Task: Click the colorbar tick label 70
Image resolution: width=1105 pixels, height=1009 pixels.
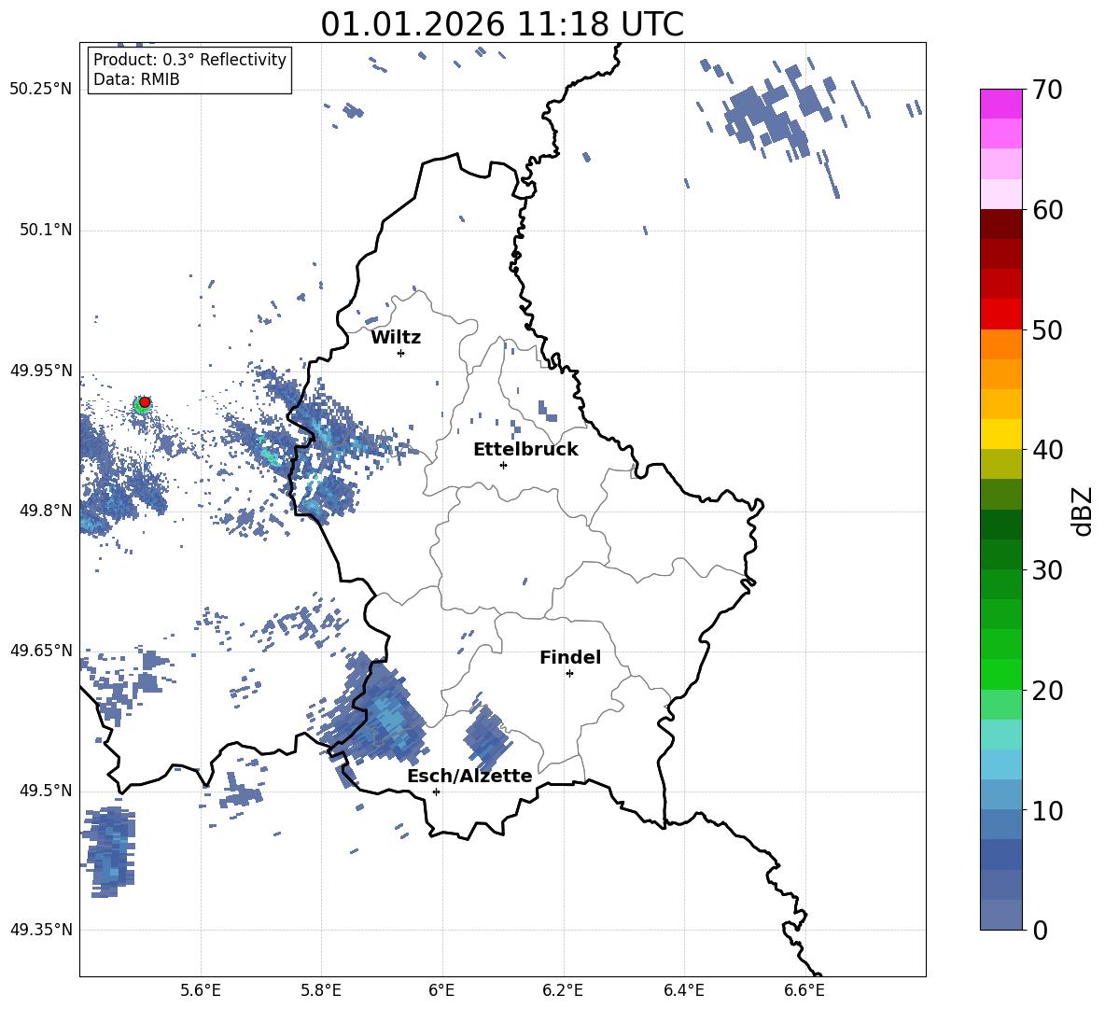Action: point(1047,91)
